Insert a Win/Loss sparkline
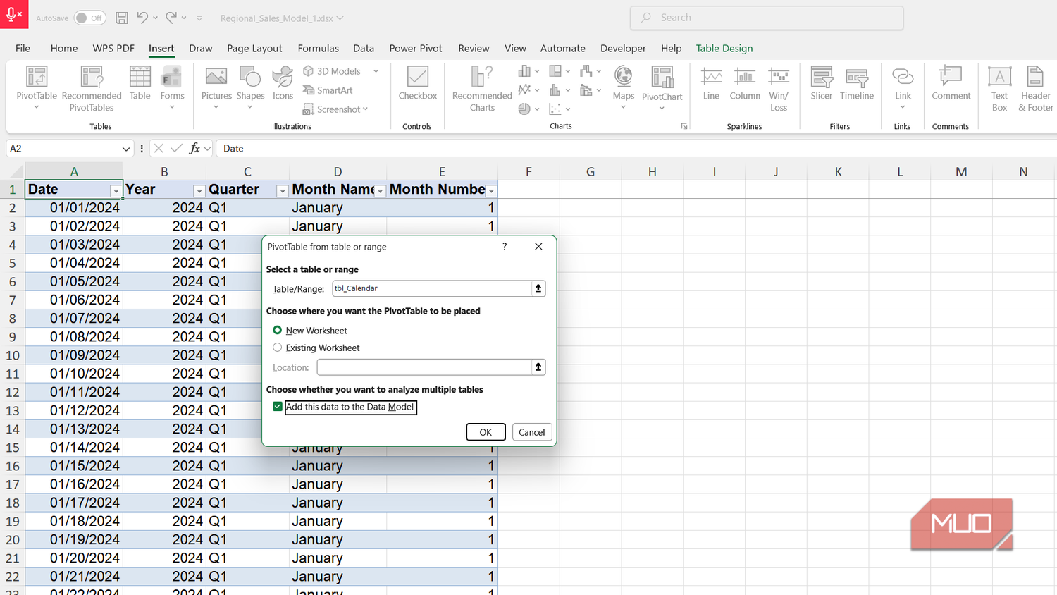 coord(779,88)
